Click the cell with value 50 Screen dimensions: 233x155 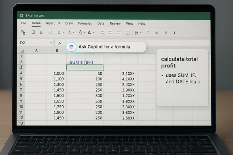point(94,73)
